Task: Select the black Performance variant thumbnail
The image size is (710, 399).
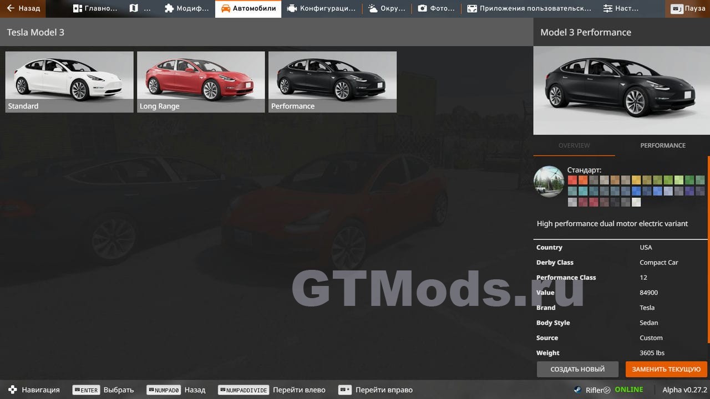Action: coord(332,82)
